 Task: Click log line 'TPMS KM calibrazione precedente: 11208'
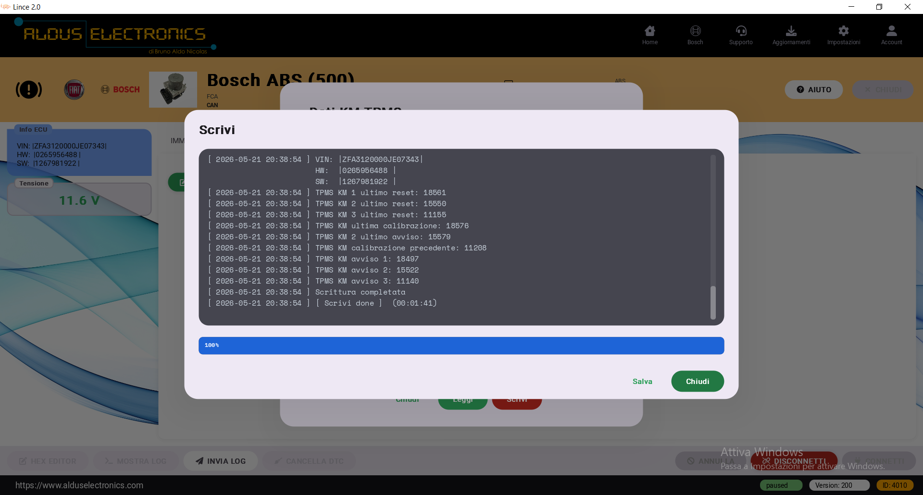[347, 248]
